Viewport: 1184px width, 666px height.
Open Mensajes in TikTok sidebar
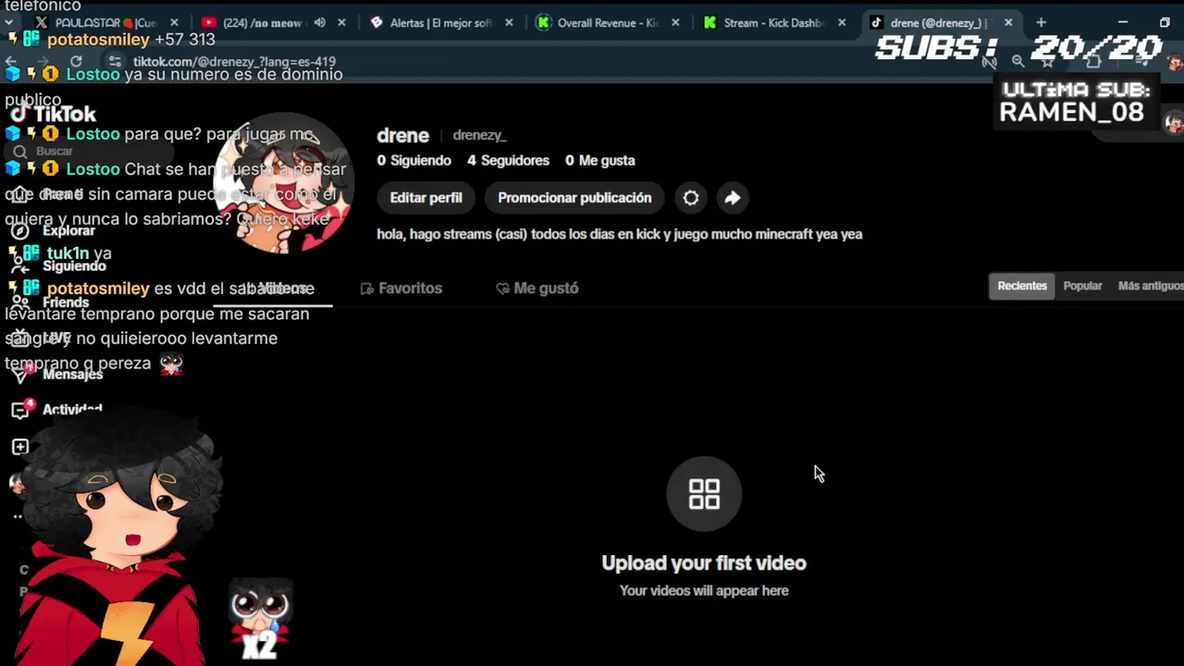(55, 374)
